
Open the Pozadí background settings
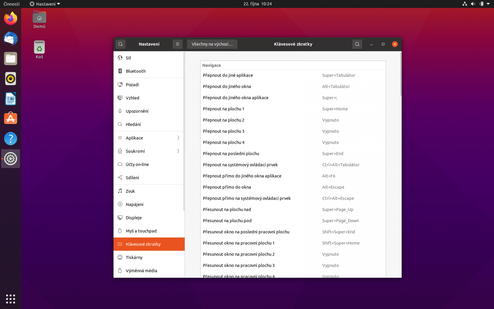[132, 84]
